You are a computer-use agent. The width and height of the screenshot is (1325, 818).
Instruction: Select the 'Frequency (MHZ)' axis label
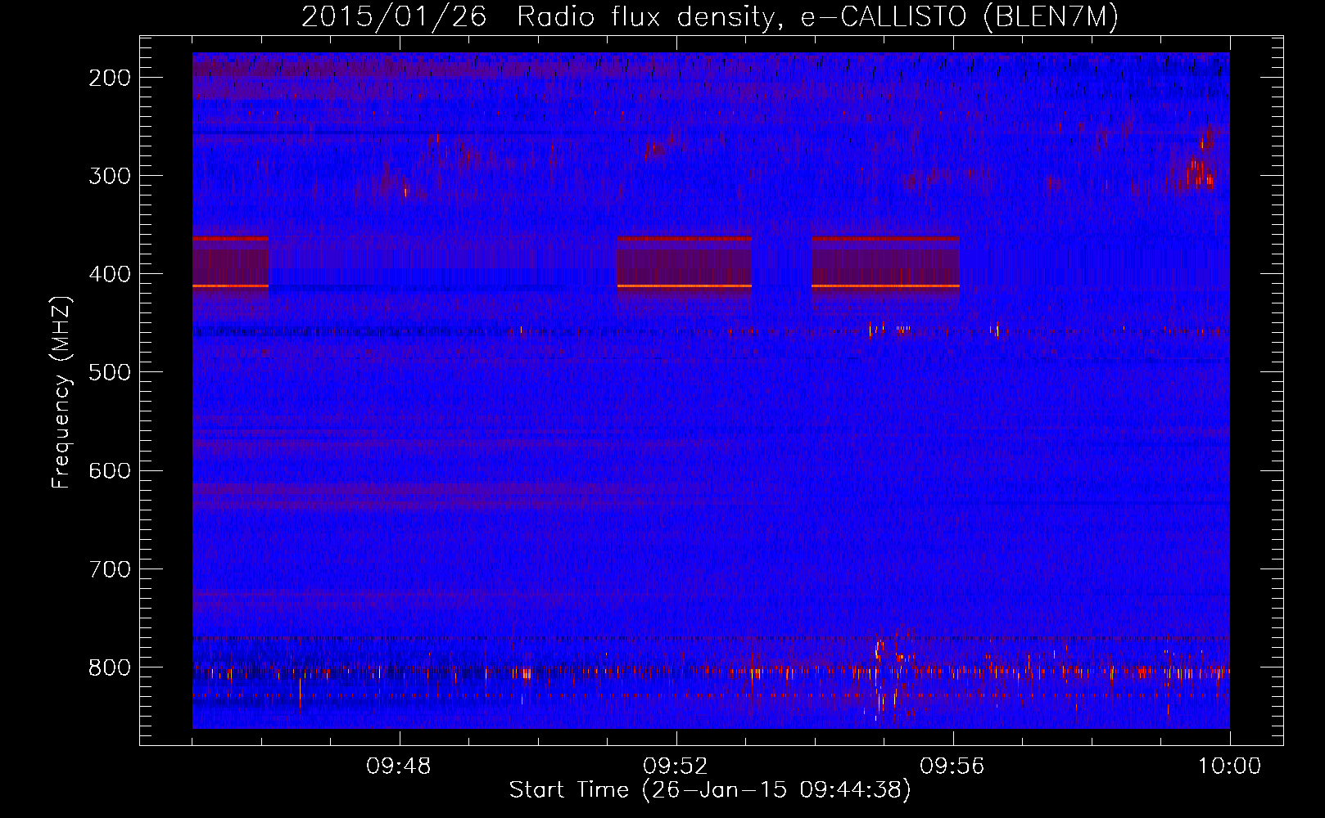pyautogui.click(x=61, y=393)
